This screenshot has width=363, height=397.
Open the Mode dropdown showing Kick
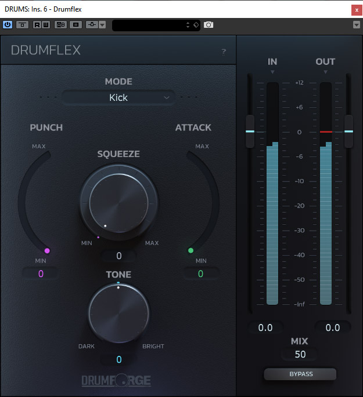point(118,97)
